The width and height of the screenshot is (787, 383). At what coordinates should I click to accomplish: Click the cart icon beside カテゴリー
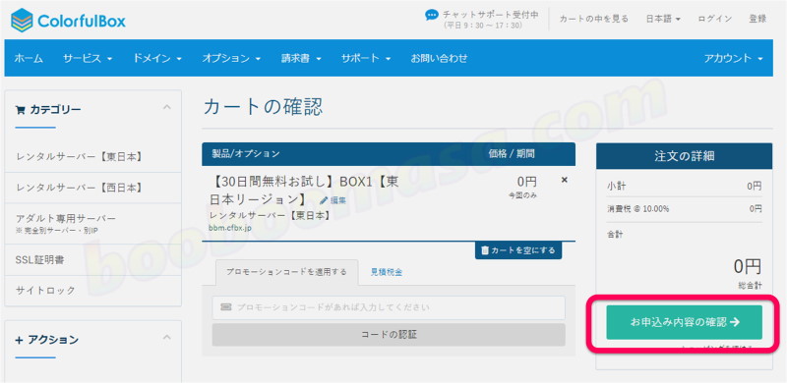click(20, 109)
